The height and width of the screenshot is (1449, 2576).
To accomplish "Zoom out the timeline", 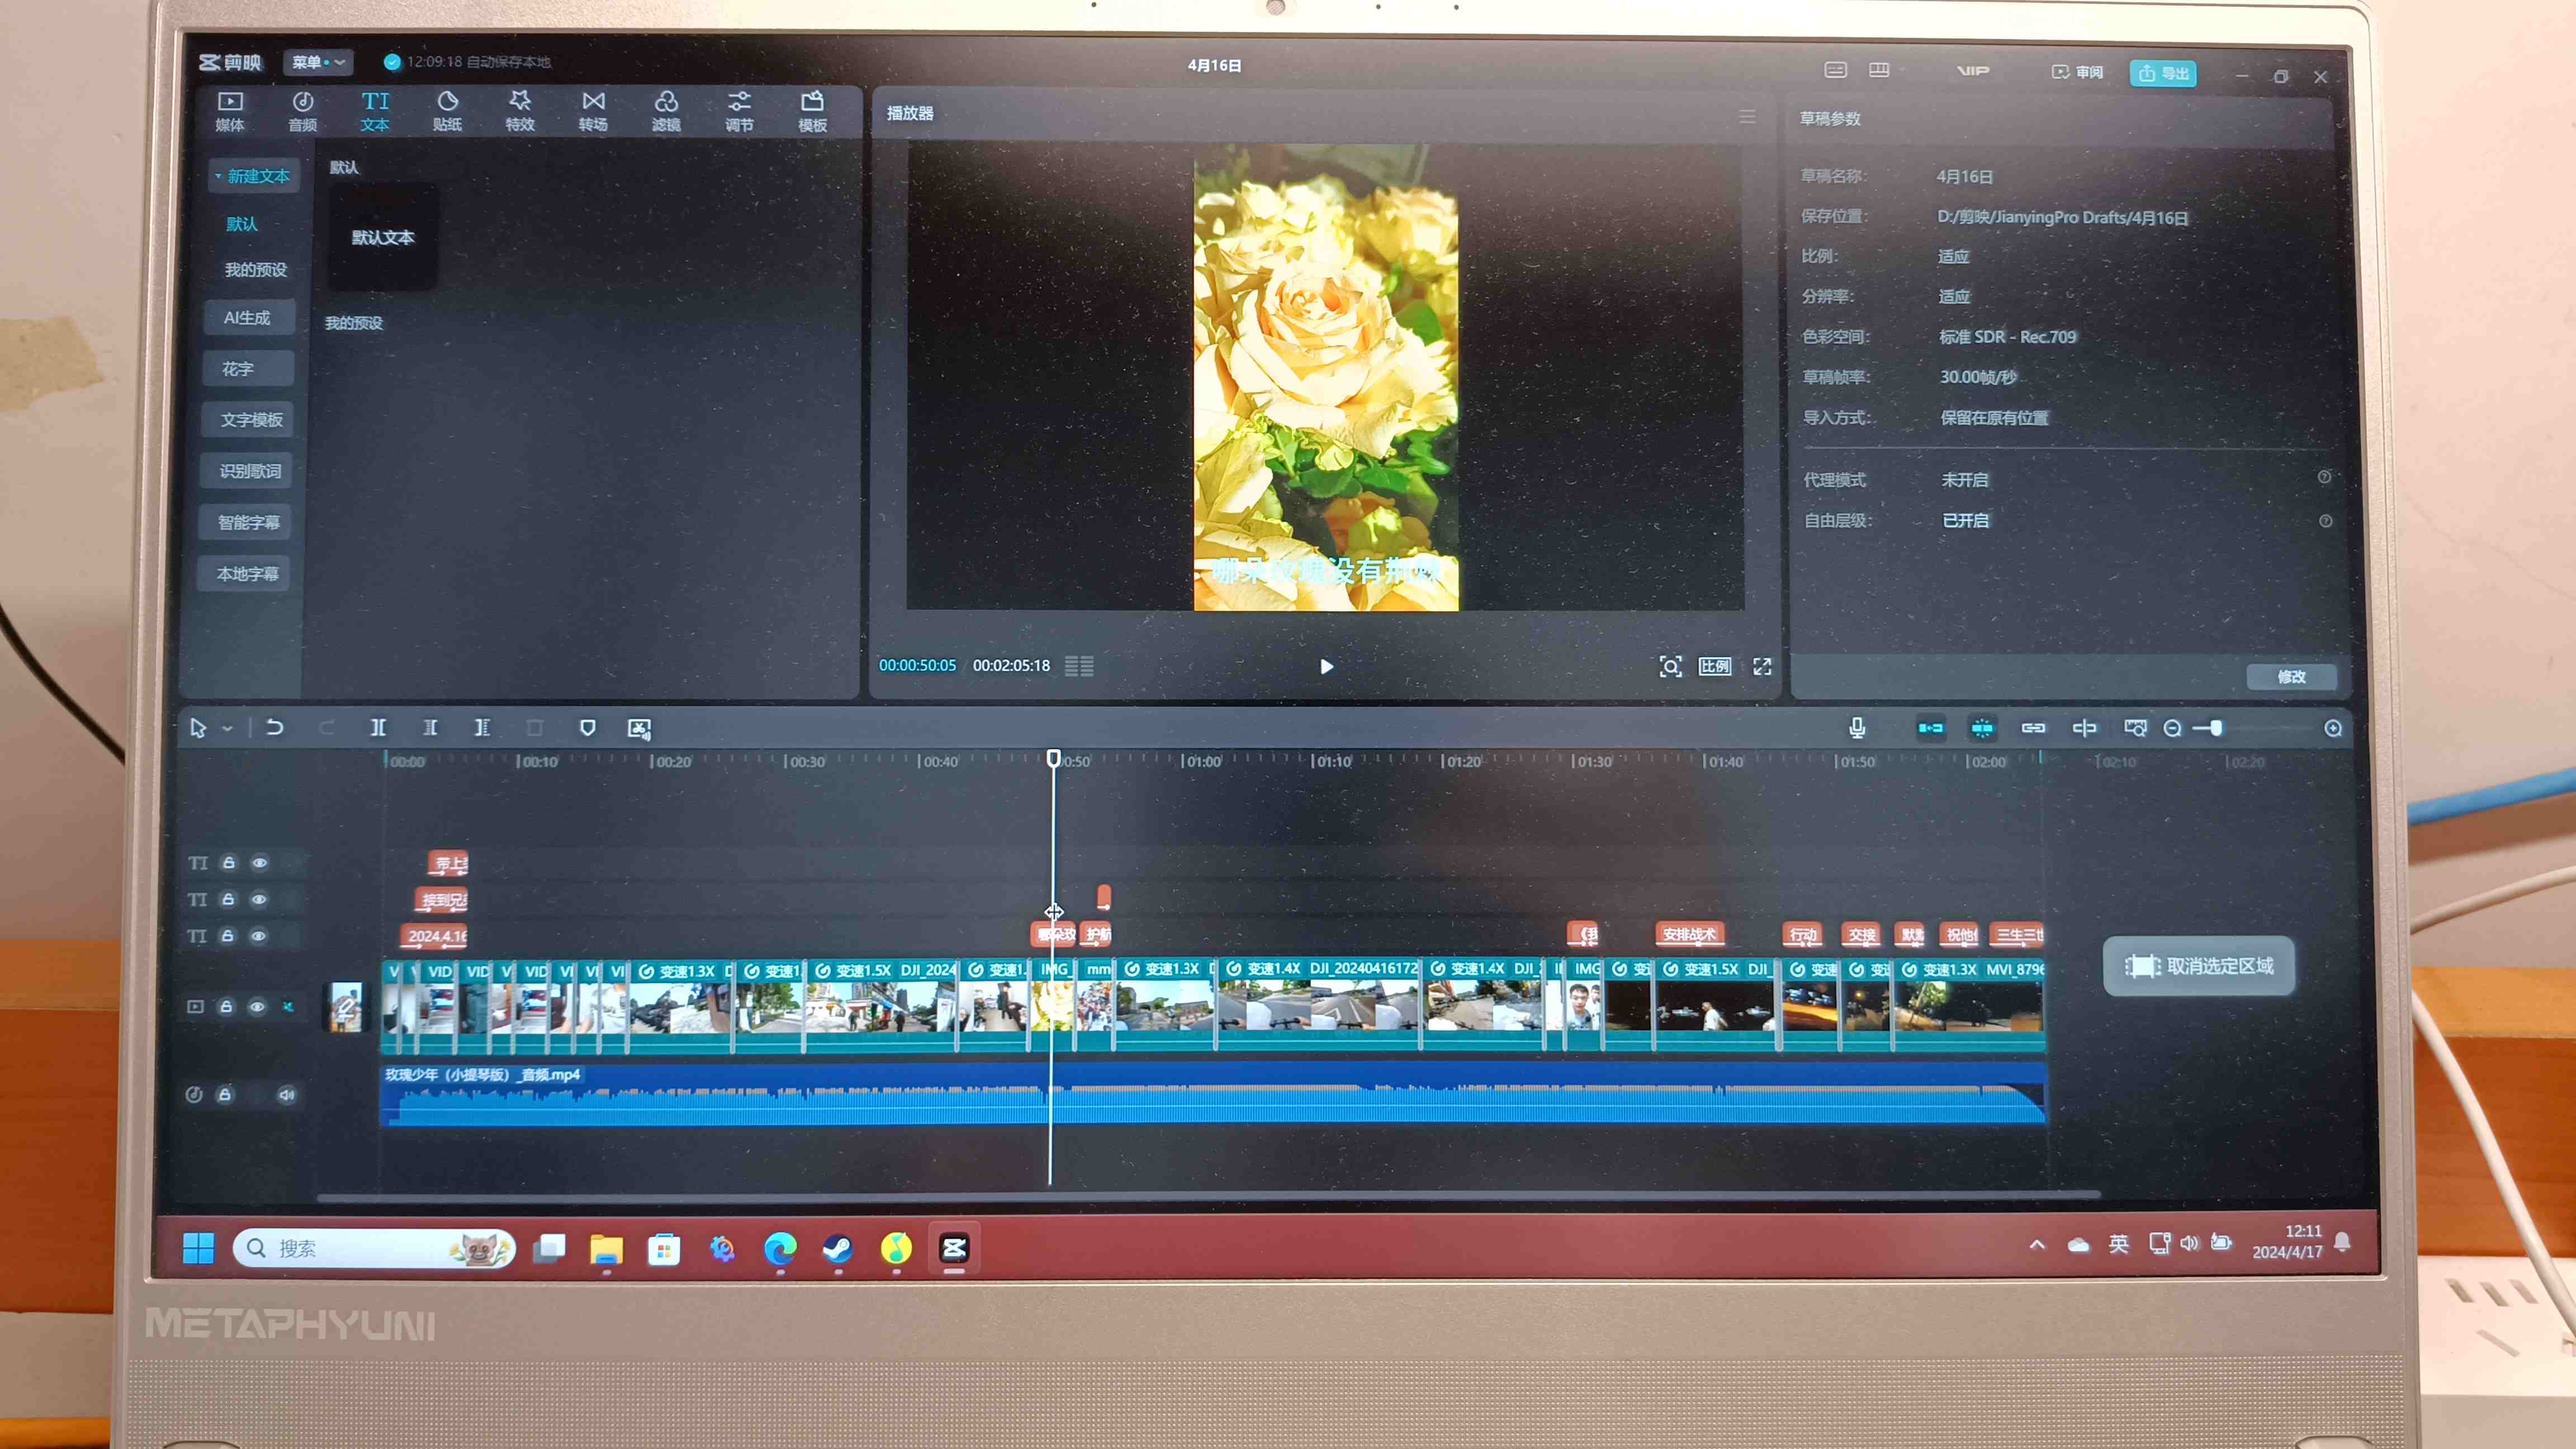I will tap(2172, 729).
